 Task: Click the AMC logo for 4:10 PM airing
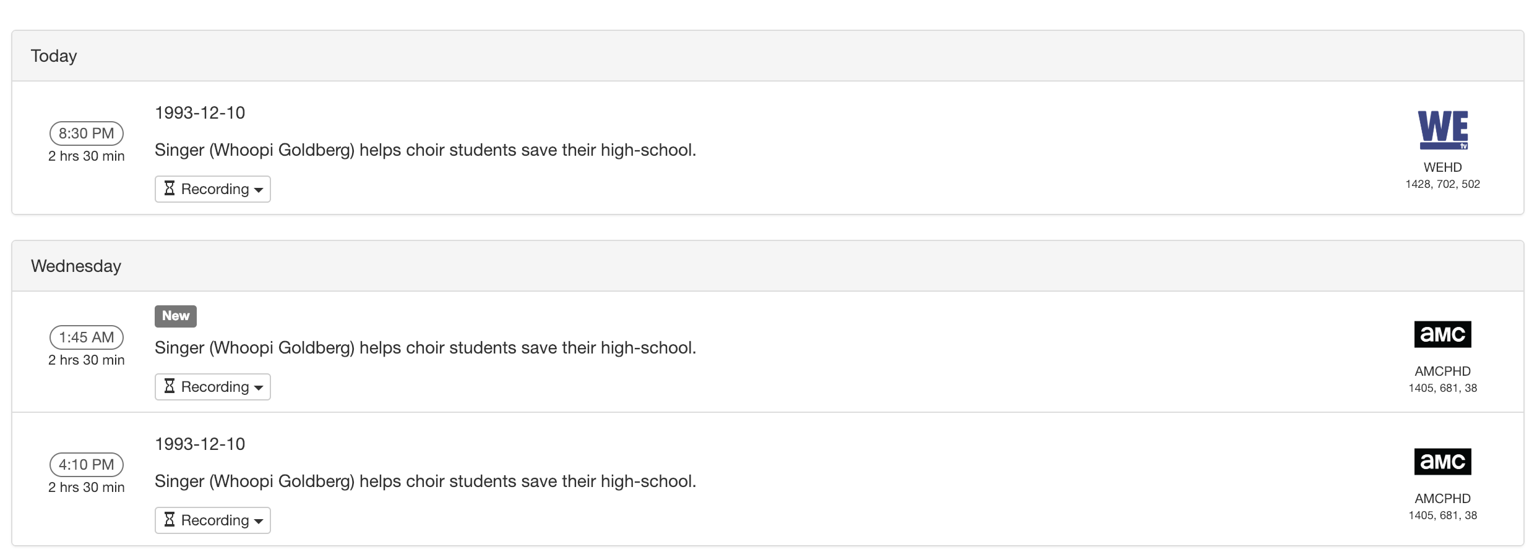coord(1442,462)
